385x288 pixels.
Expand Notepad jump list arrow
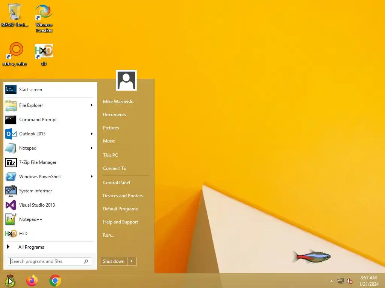[92, 148]
